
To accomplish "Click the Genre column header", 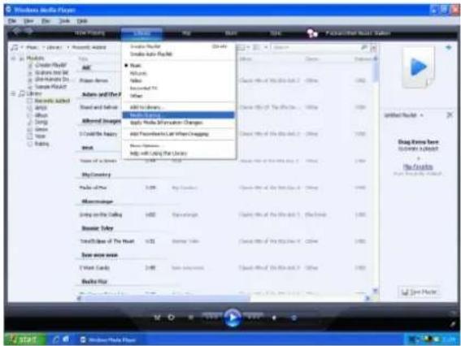I will click(311, 59).
